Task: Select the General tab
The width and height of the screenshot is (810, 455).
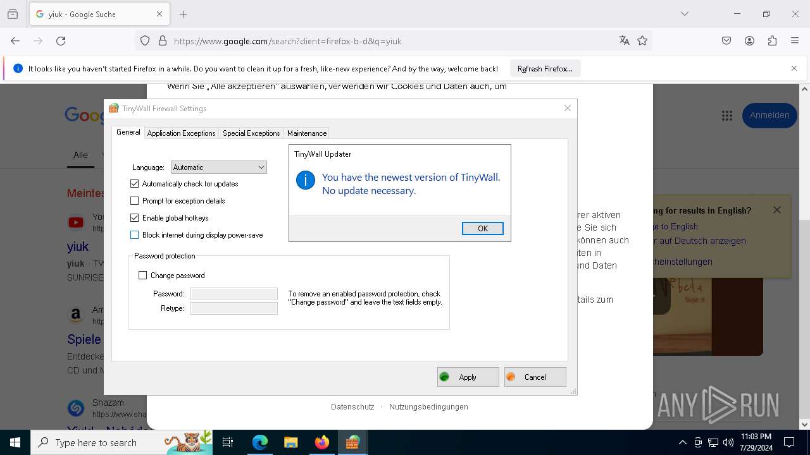Action: click(x=128, y=132)
